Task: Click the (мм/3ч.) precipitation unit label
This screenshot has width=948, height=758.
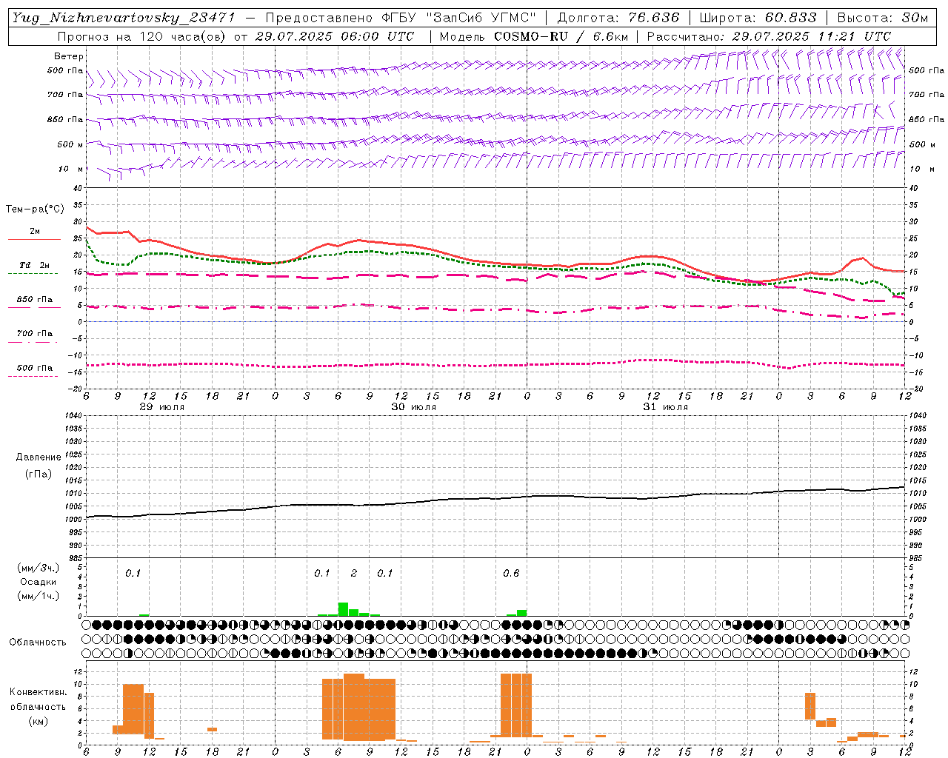Action: (39, 568)
